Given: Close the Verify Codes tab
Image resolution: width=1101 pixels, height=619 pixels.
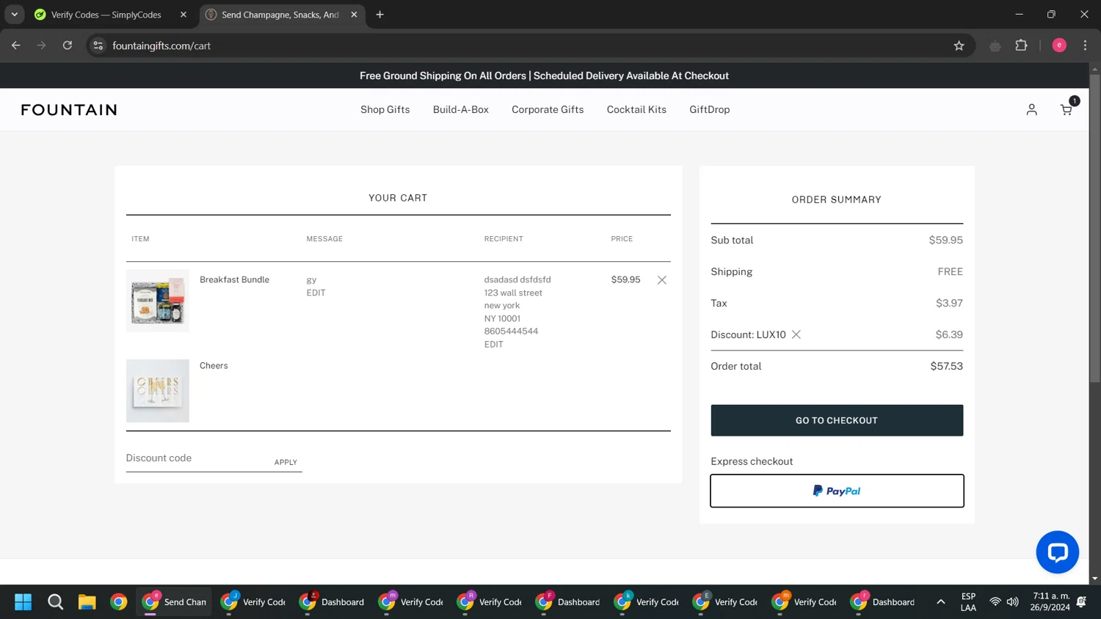Looking at the screenshot, I should pyautogui.click(x=183, y=15).
